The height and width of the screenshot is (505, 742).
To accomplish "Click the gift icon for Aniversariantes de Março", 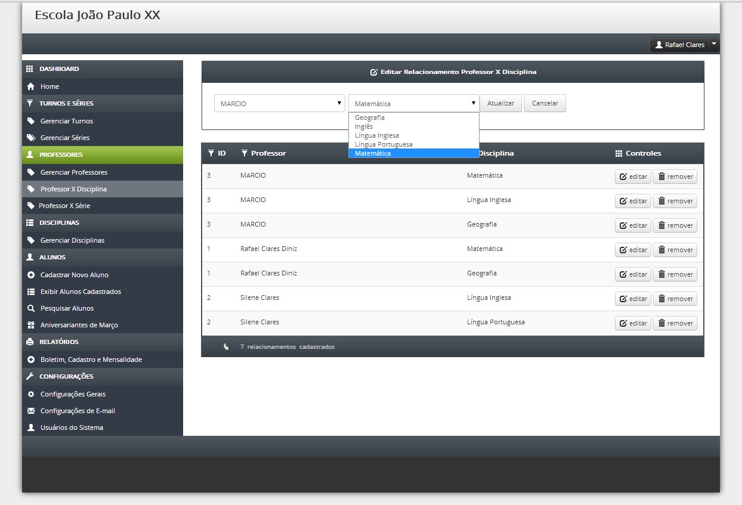I will pos(31,325).
